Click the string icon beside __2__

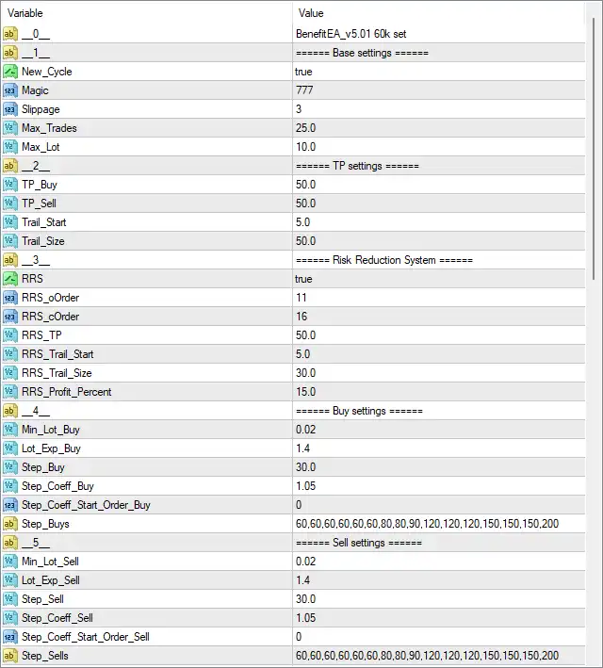pos(10,166)
